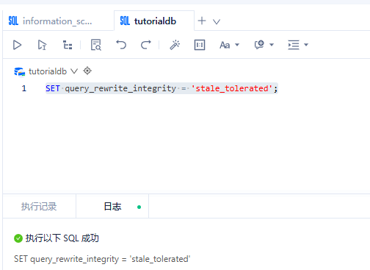Click the Aa font case icon
The image size is (370, 270).
pyautogui.click(x=225, y=45)
